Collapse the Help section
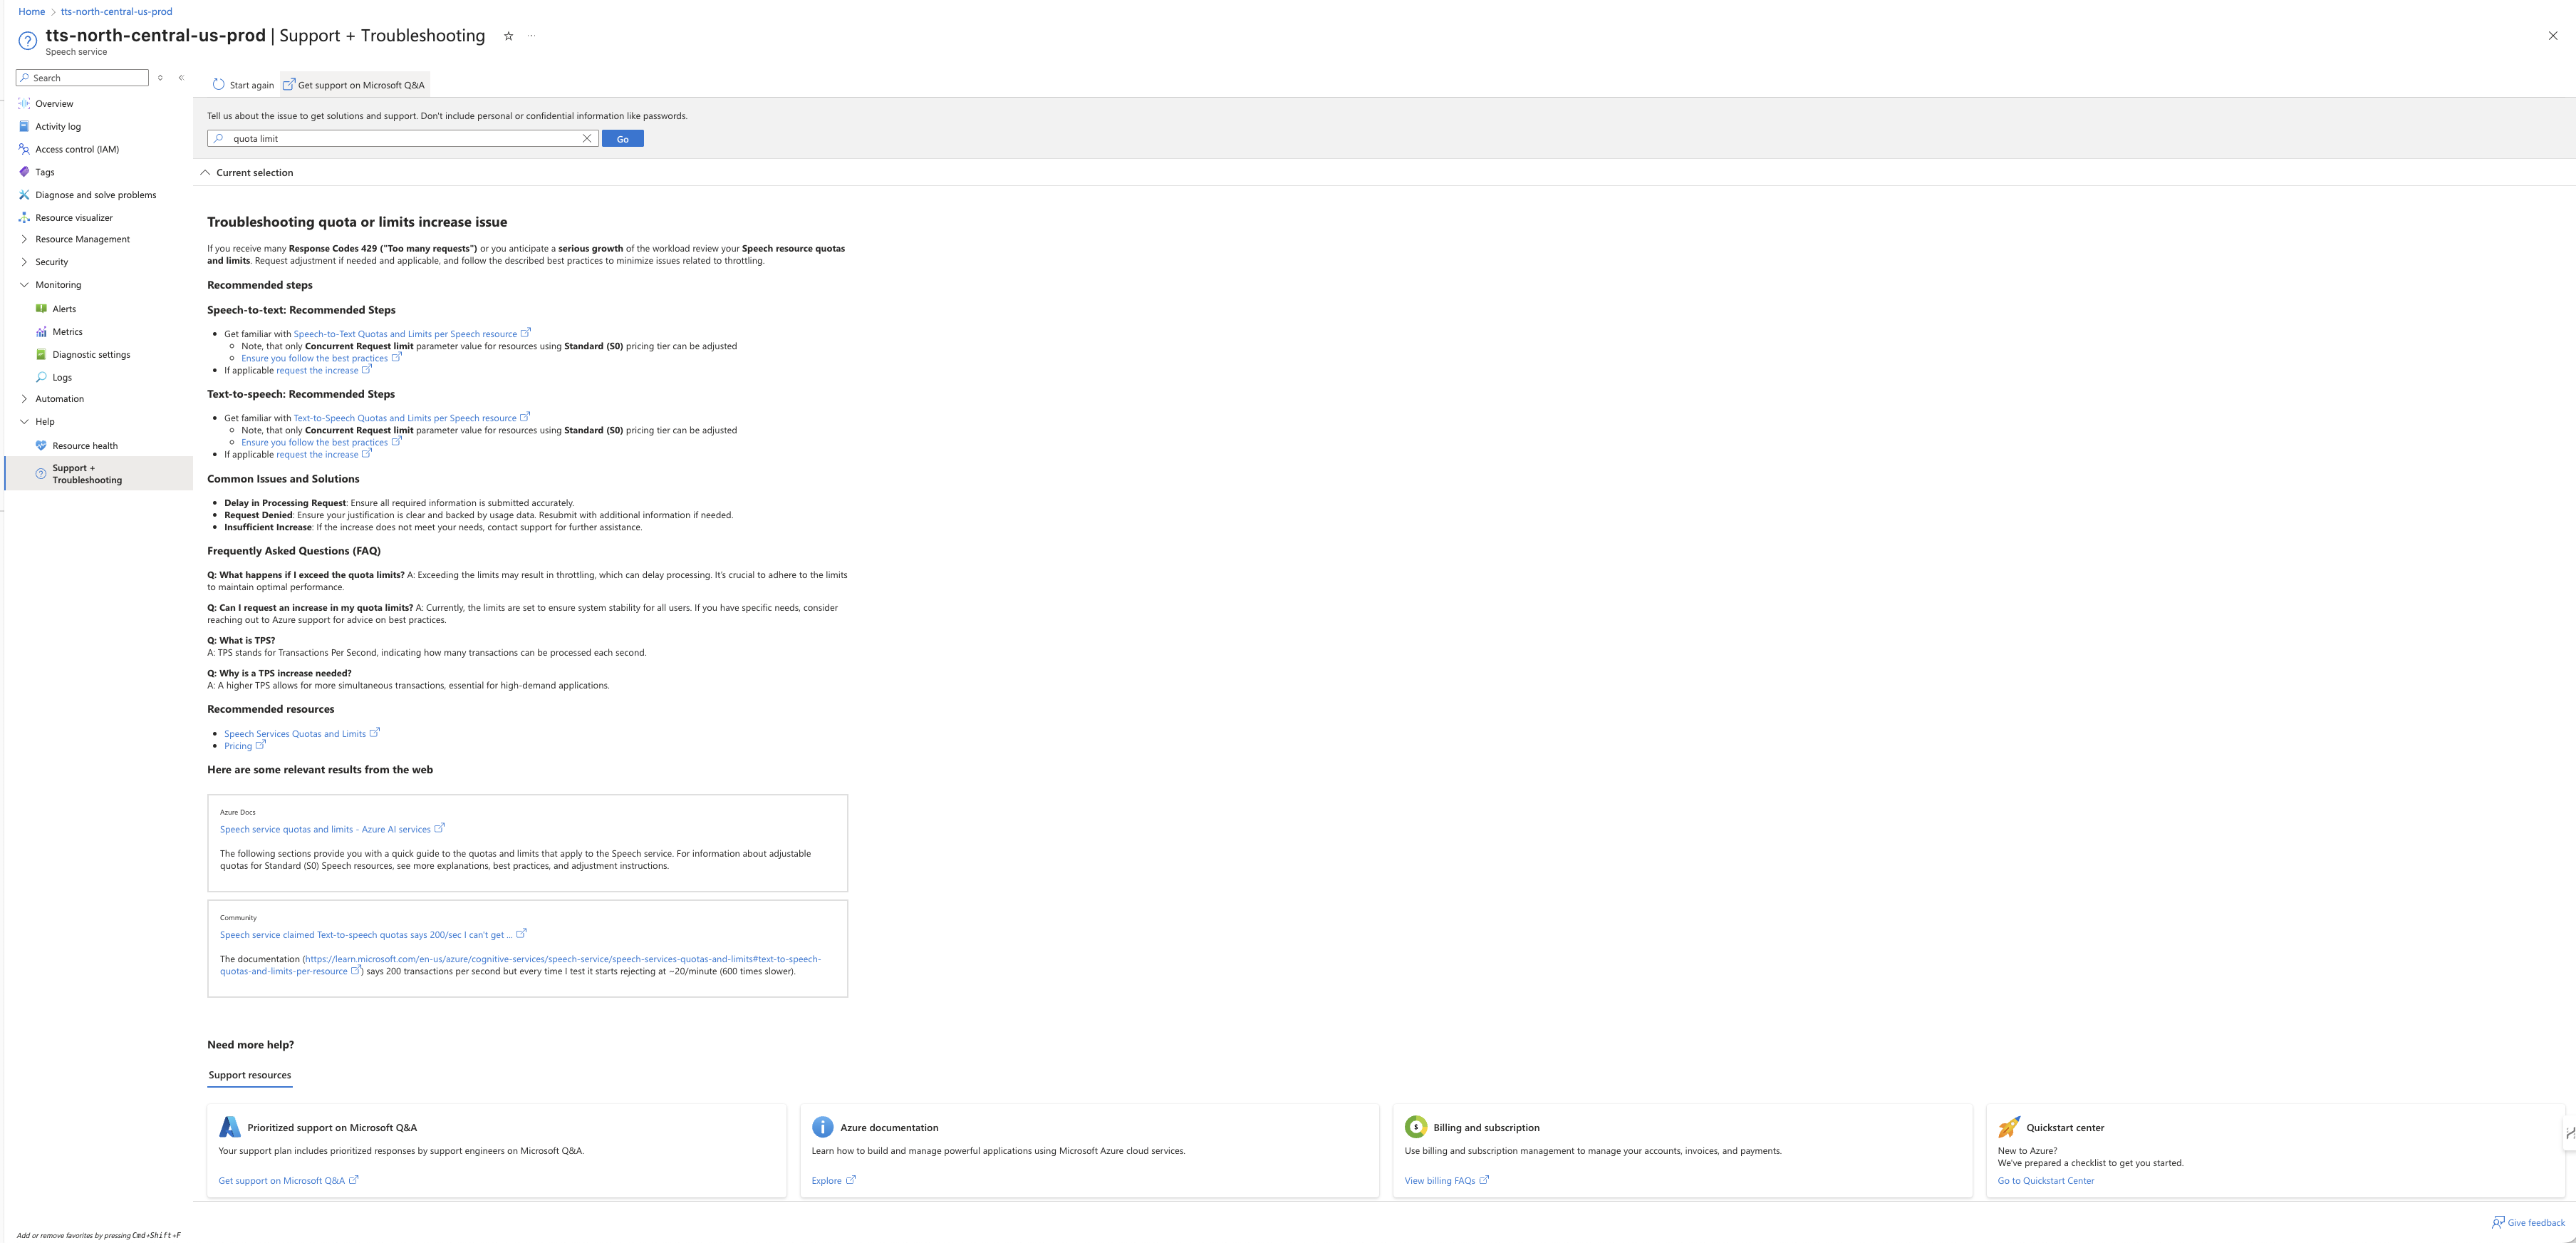 click(x=24, y=421)
